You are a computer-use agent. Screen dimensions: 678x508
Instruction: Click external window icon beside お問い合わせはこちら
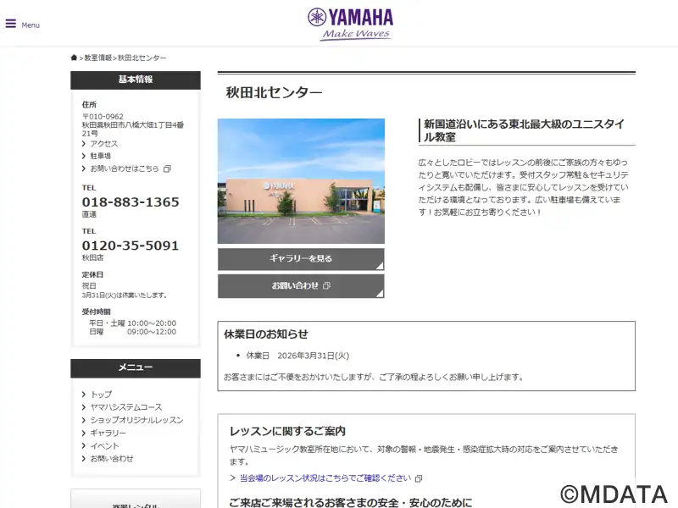coord(167,168)
